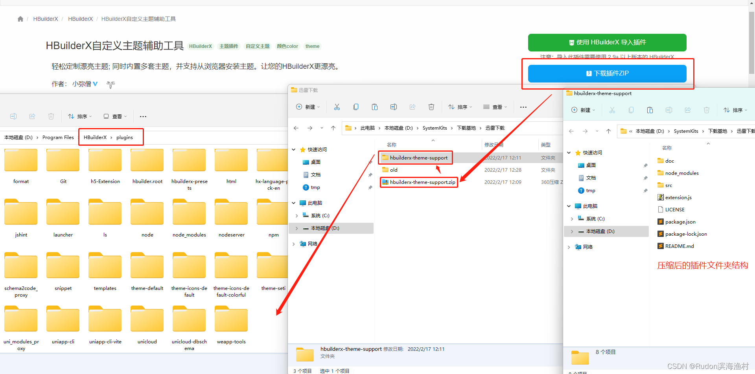
Task: Collapse 此电脑 in 迅雷下载 window
Action: pos(294,203)
